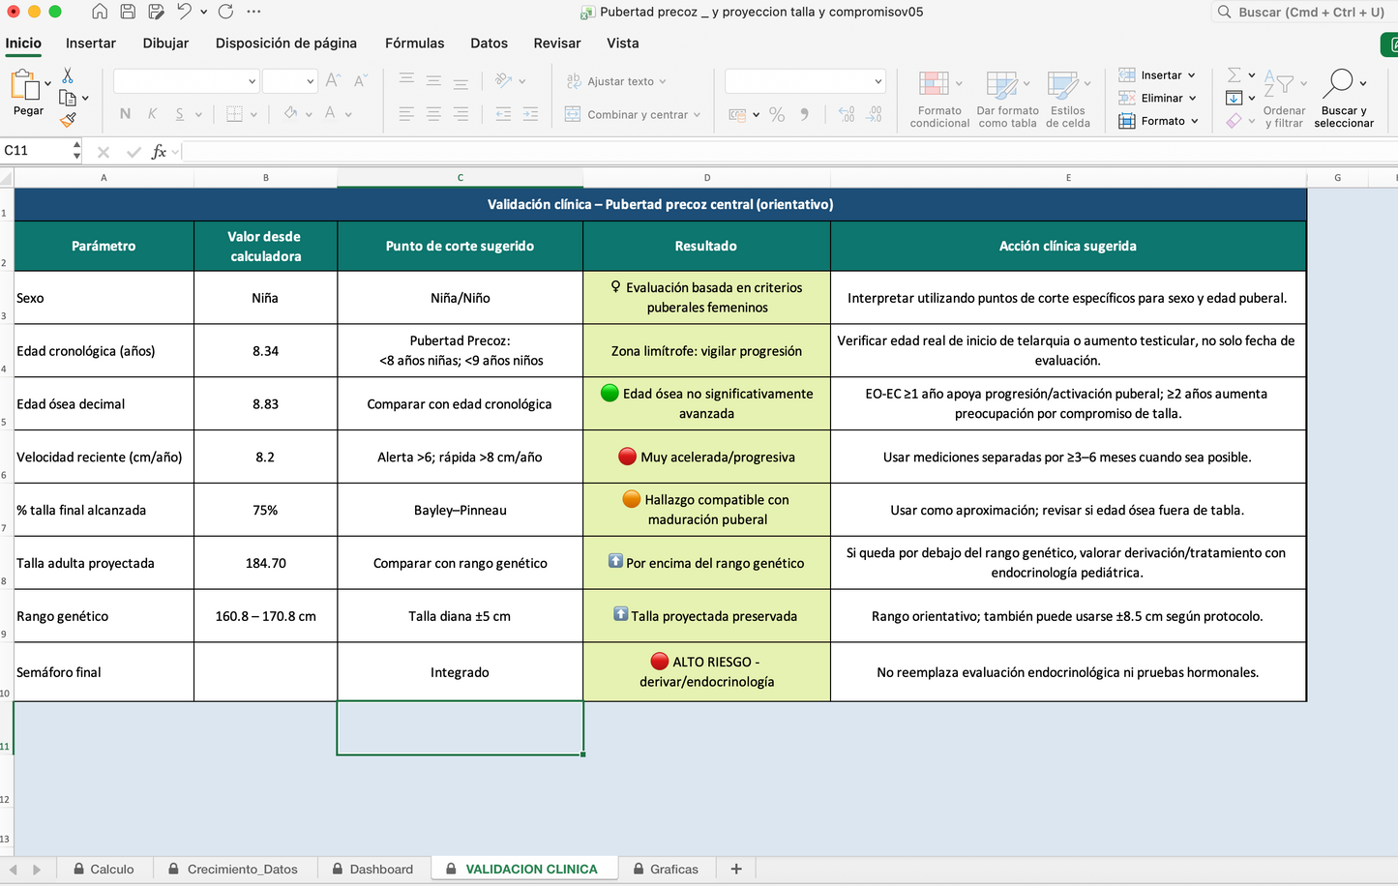This screenshot has height=886, width=1398.
Task: Open the Datos ribbon tab
Action: [490, 44]
